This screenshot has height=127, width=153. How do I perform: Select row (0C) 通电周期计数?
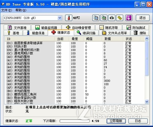point(75,53)
